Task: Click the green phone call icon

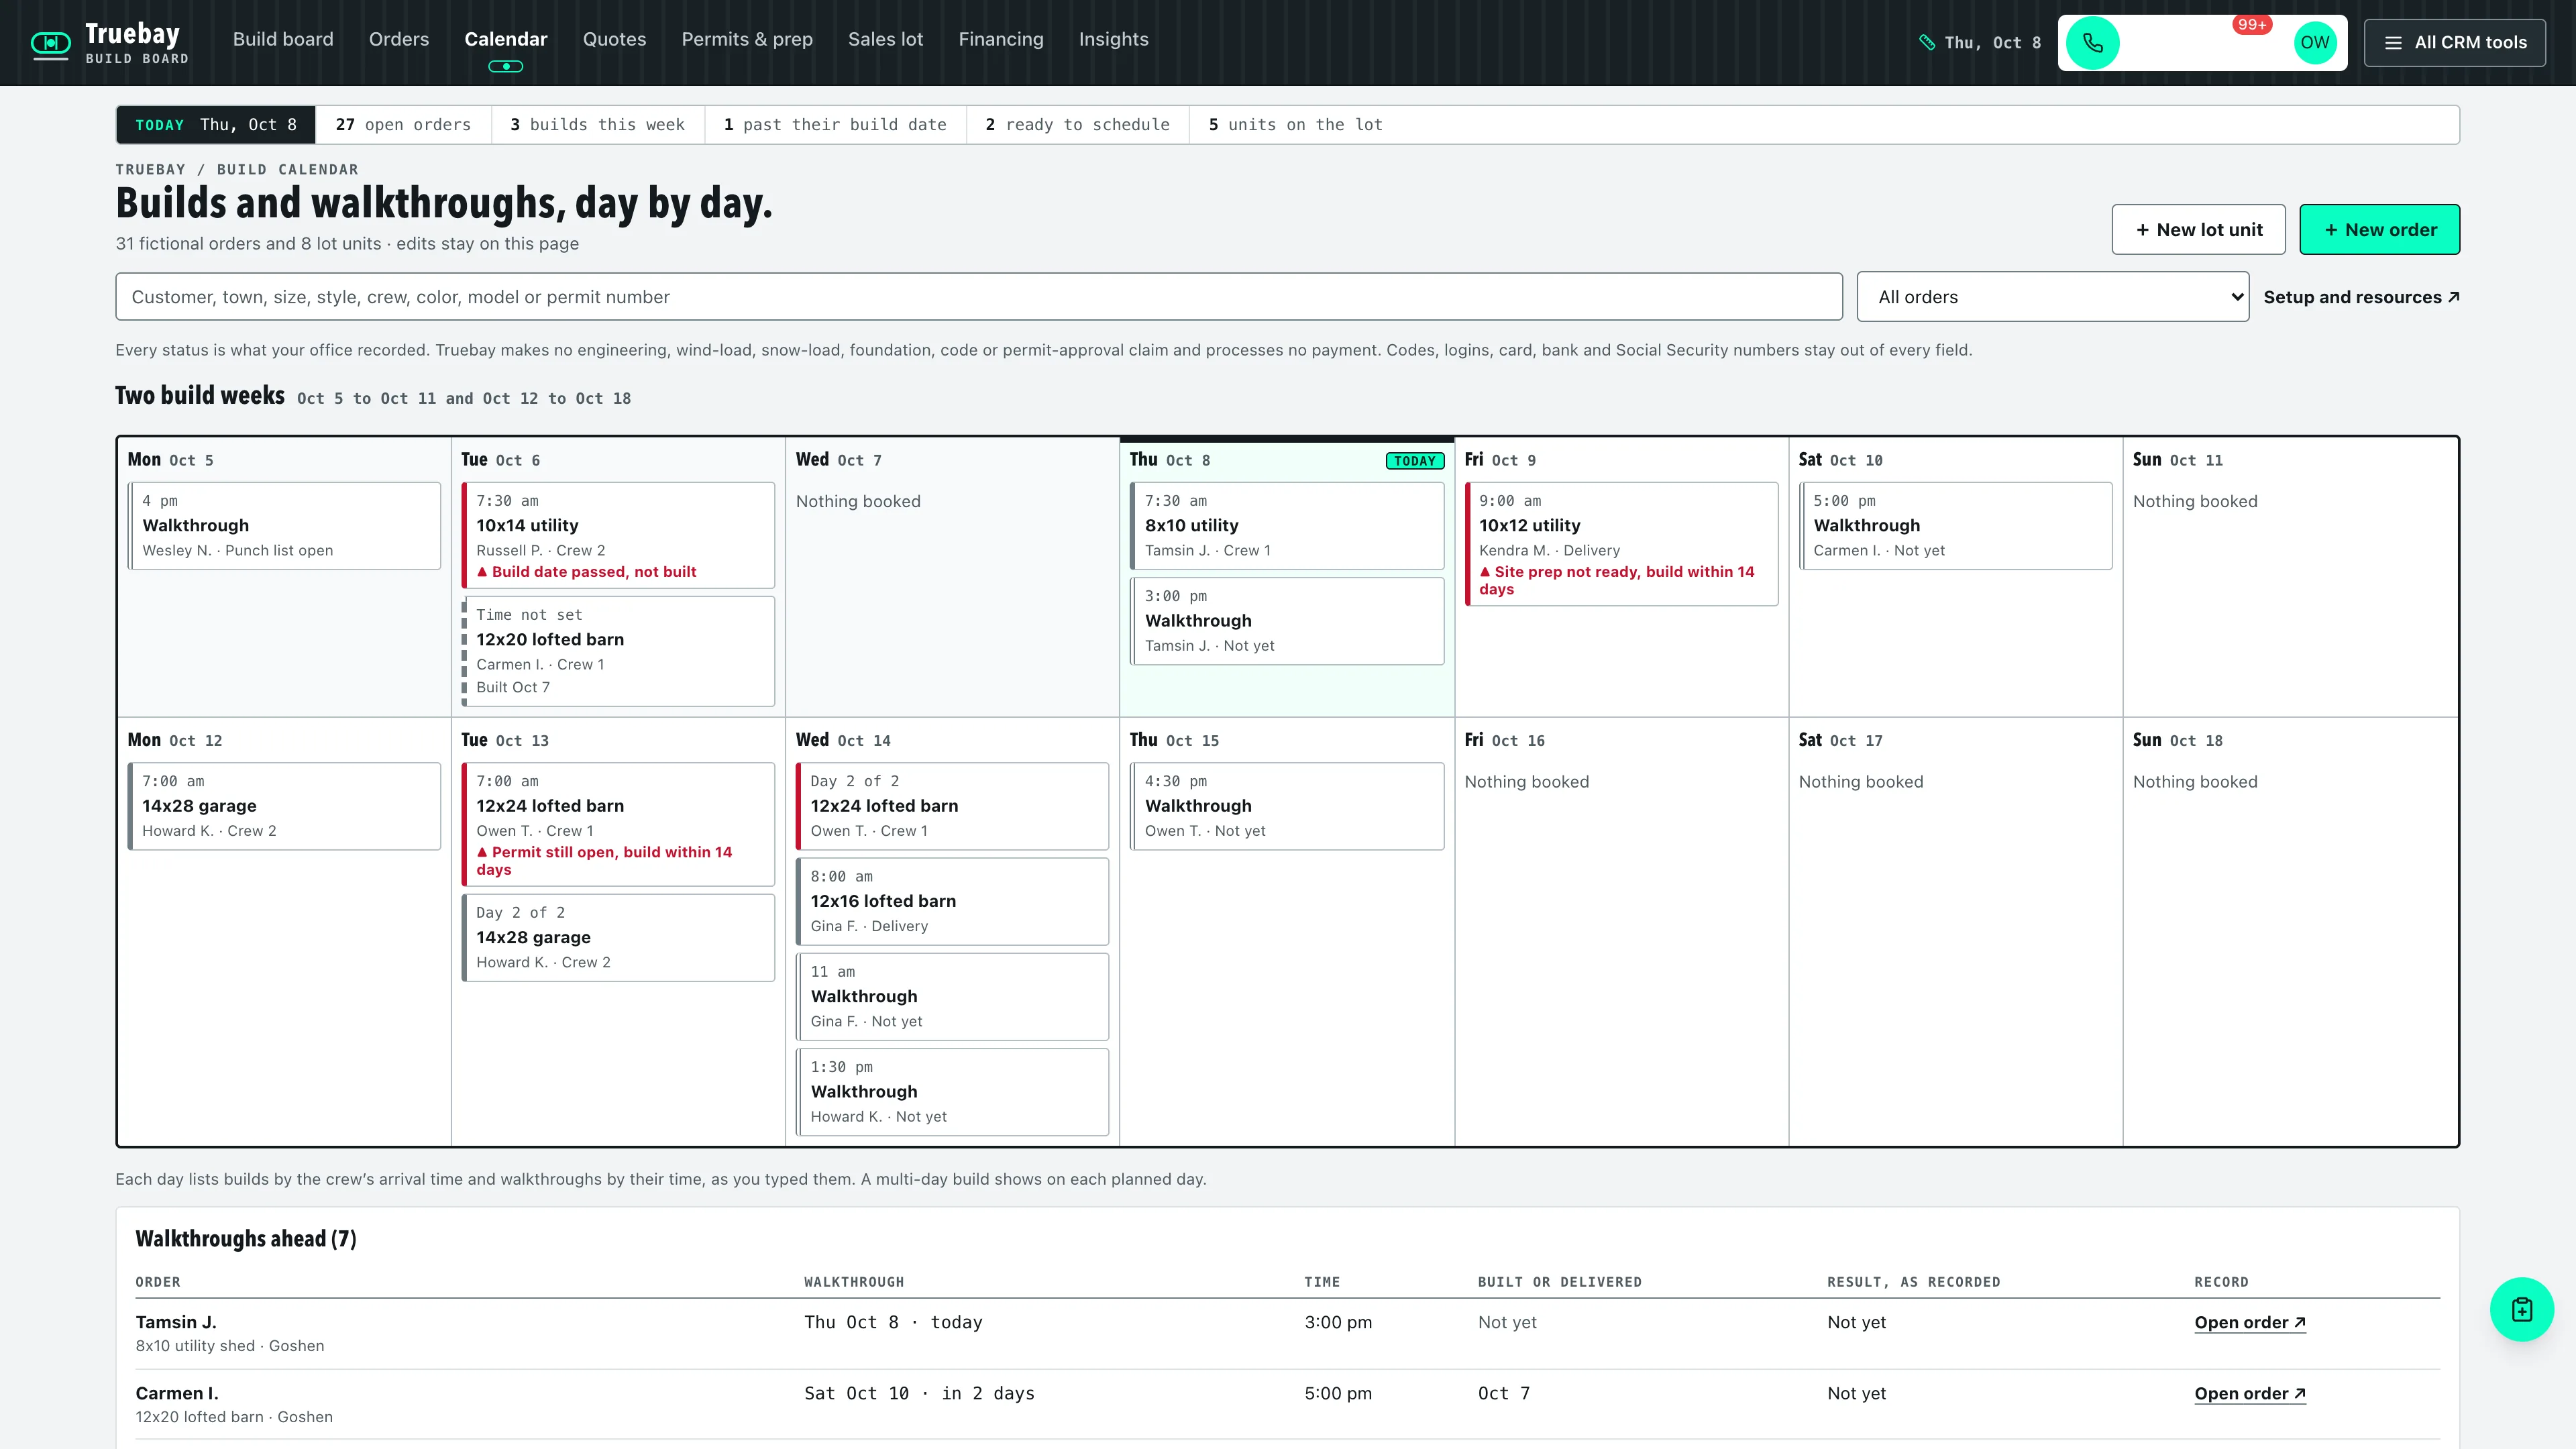Action: (2092, 43)
